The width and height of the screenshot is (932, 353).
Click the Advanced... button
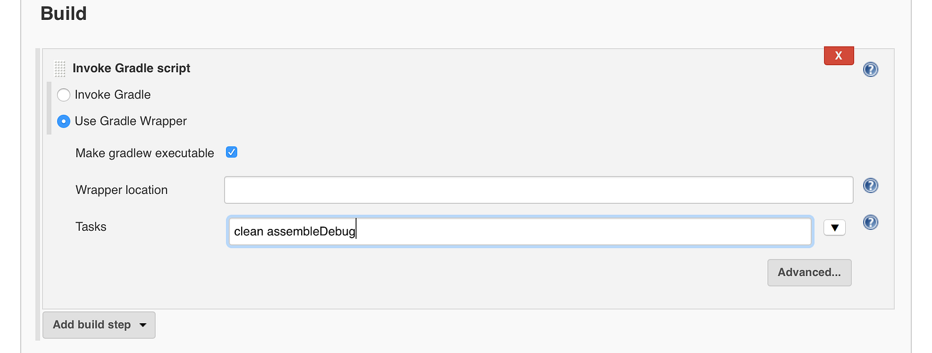809,273
